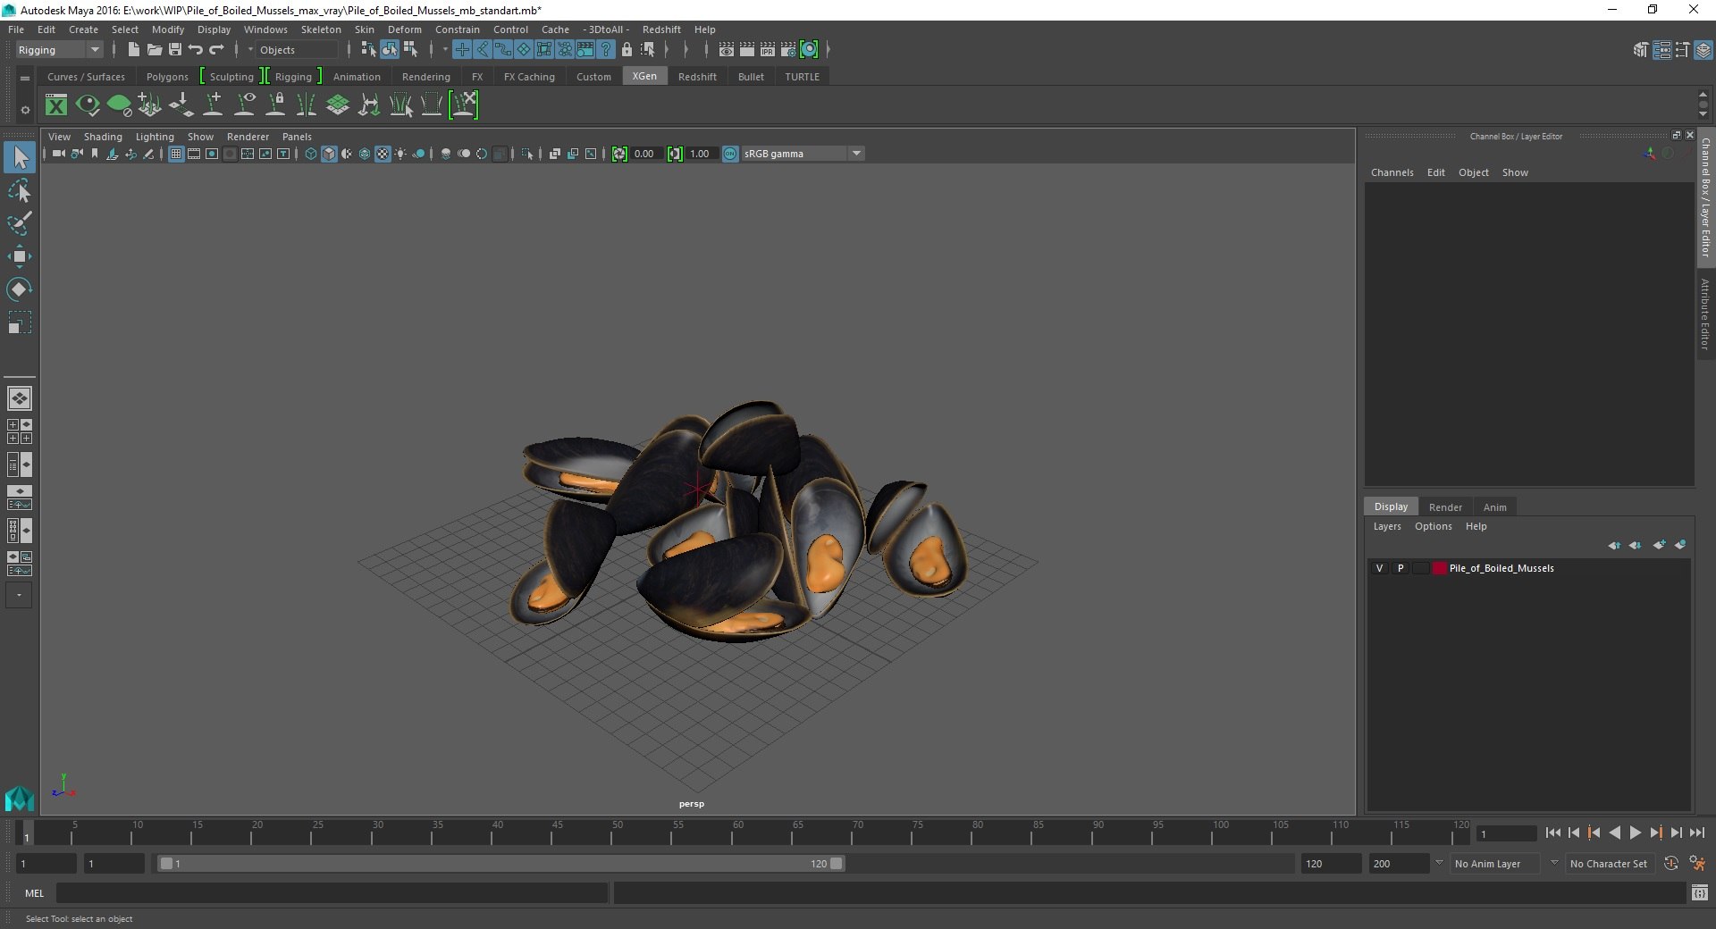Click the XGen preview eye icon

tap(88, 105)
